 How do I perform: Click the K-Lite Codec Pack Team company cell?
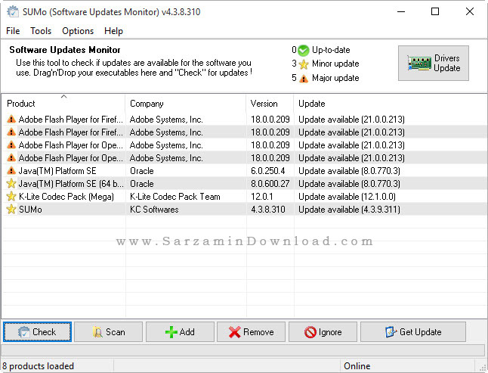pyautogui.click(x=175, y=197)
